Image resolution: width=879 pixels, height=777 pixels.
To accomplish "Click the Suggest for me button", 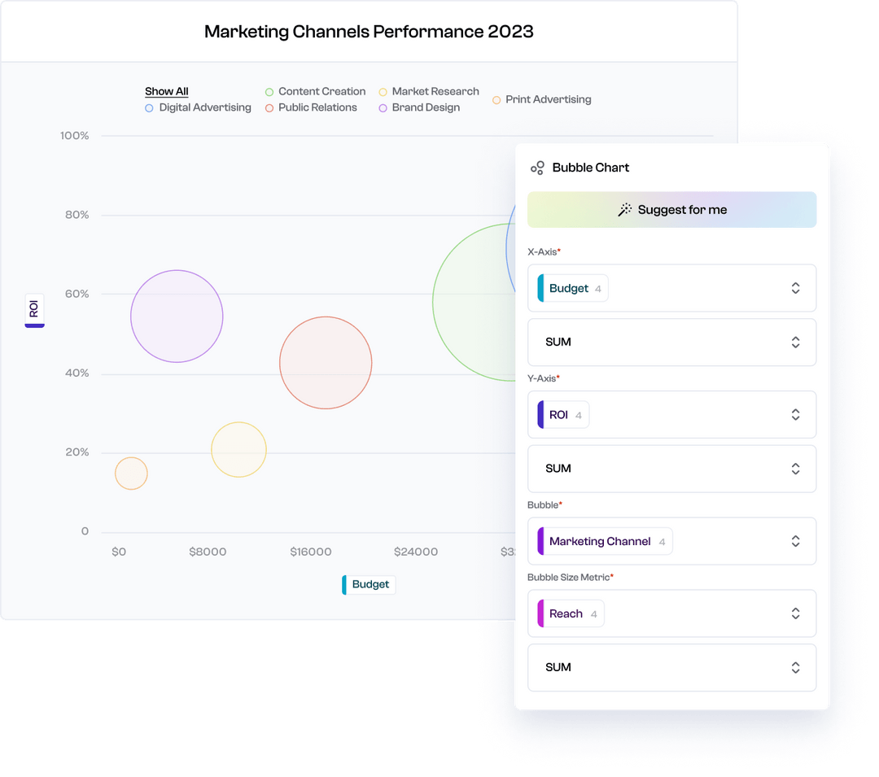I will (671, 209).
